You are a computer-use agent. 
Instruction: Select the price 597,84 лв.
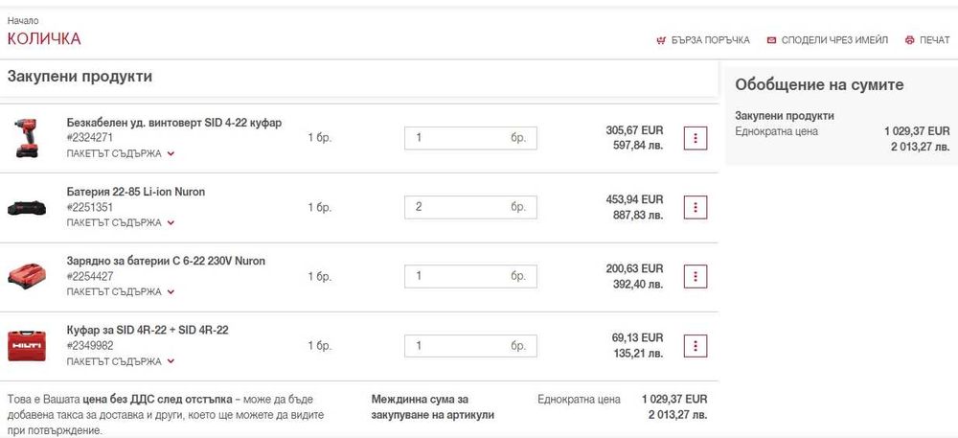point(638,146)
